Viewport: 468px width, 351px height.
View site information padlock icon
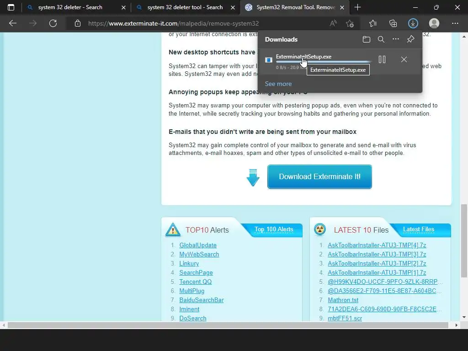pyautogui.click(x=78, y=23)
